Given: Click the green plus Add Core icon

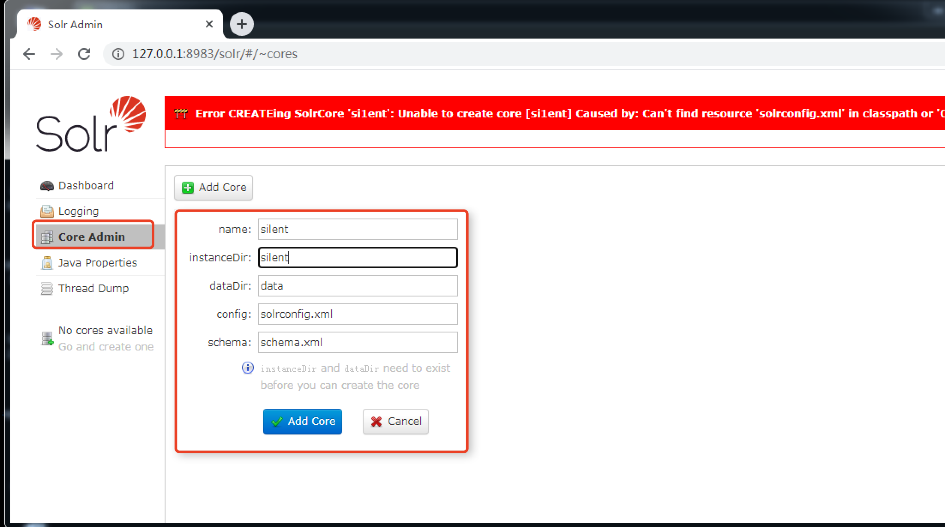Looking at the screenshot, I should [x=188, y=188].
